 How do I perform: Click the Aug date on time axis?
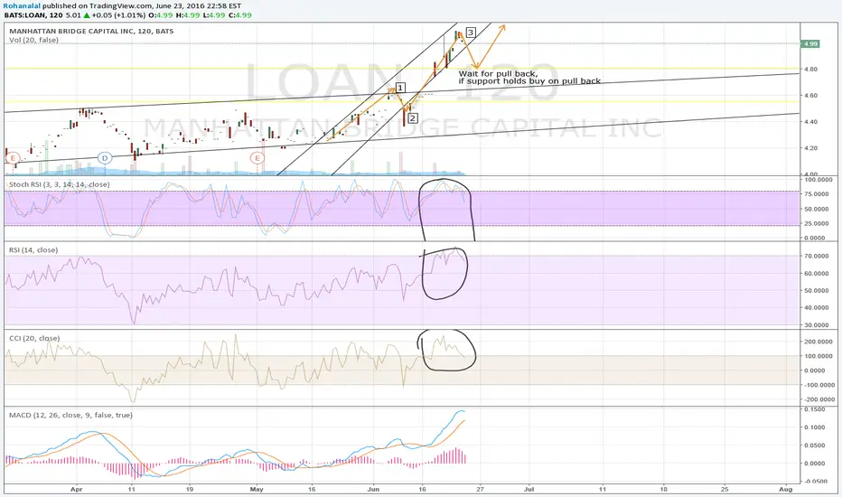(786, 490)
